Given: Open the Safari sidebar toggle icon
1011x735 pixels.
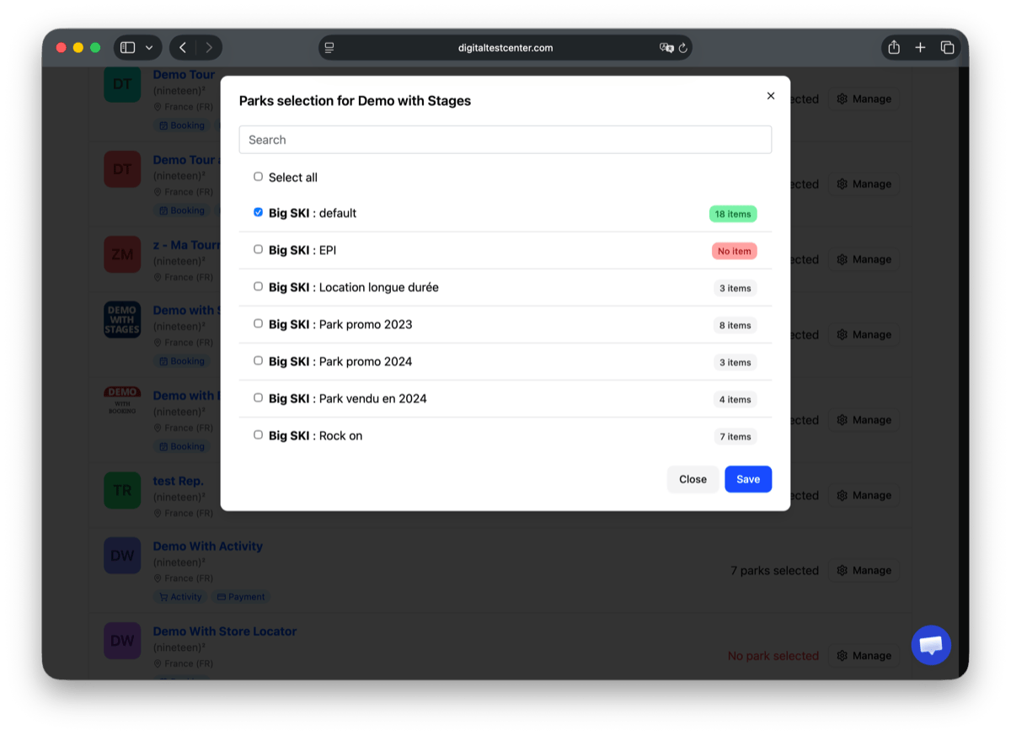Looking at the screenshot, I should click(127, 48).
